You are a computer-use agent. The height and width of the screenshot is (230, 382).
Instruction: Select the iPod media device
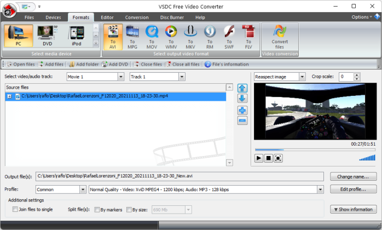click(x=77, y=36)
